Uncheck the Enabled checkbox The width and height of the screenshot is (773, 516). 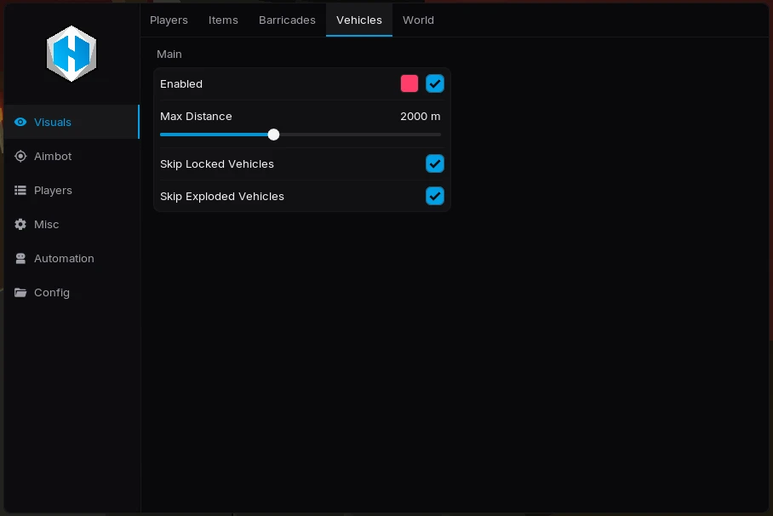point(435,83)
